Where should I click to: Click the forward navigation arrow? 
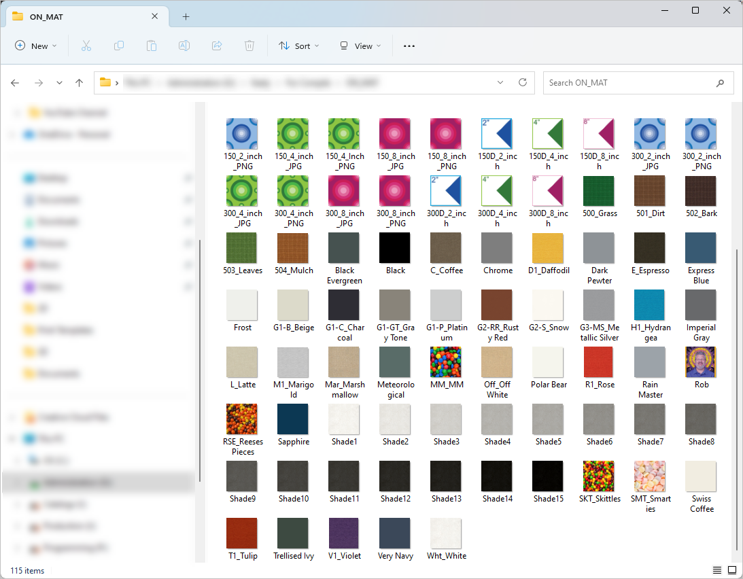(x=37, y=82)
